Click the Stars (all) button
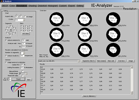The width and height of the screenshot is (139, 100). click(111, 61)
